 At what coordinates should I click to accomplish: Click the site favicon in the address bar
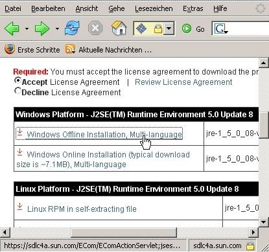(x=141, y=29)
